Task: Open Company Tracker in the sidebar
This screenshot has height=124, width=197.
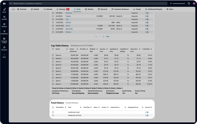Action: 4,40
